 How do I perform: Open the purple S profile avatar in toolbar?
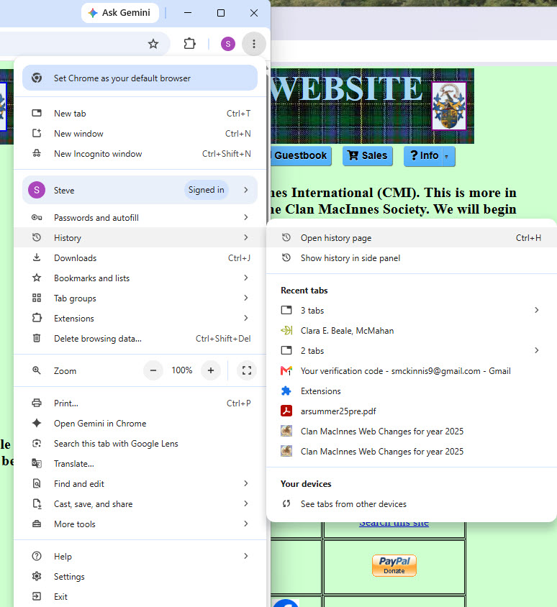228,44
